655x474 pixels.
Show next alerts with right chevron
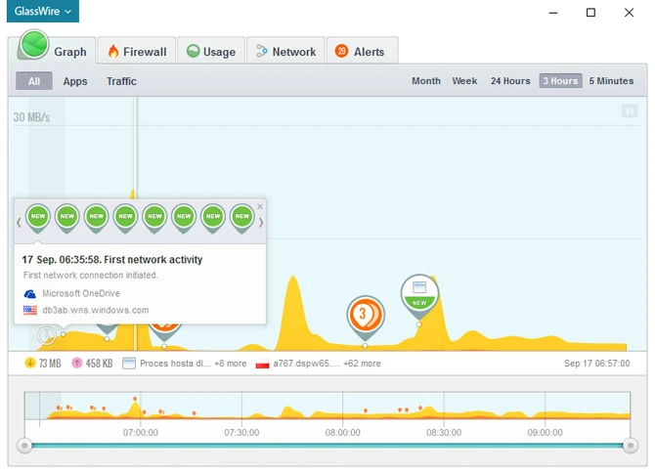coord(261,223)
